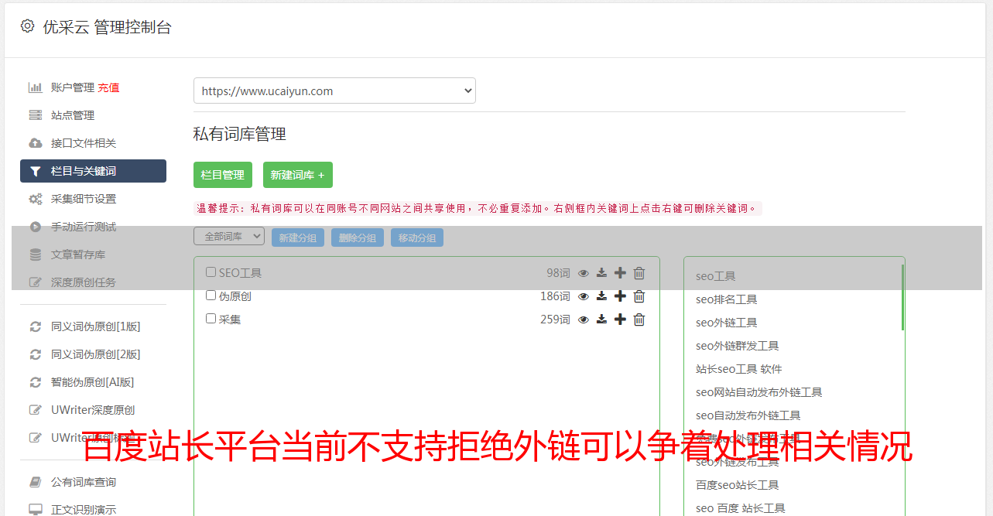Tick the 采集 checkbox
993x516 pixels.
(x=211, y=319)
